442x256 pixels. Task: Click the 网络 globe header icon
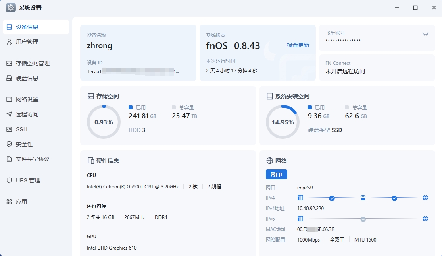click(x=269, y=161)
